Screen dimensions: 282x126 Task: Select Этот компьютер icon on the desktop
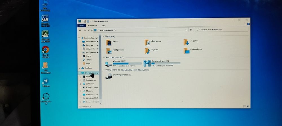(45, 6)
